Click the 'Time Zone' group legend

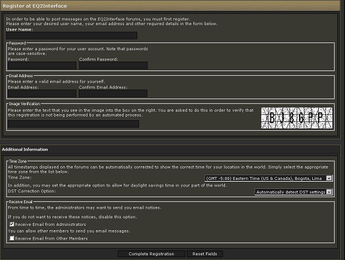(18, 161)
